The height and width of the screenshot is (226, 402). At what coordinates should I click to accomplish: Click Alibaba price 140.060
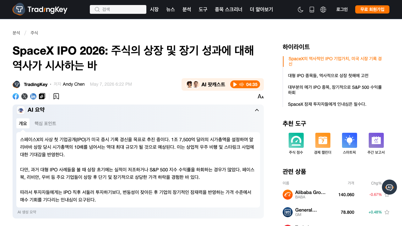click(346, 195)
